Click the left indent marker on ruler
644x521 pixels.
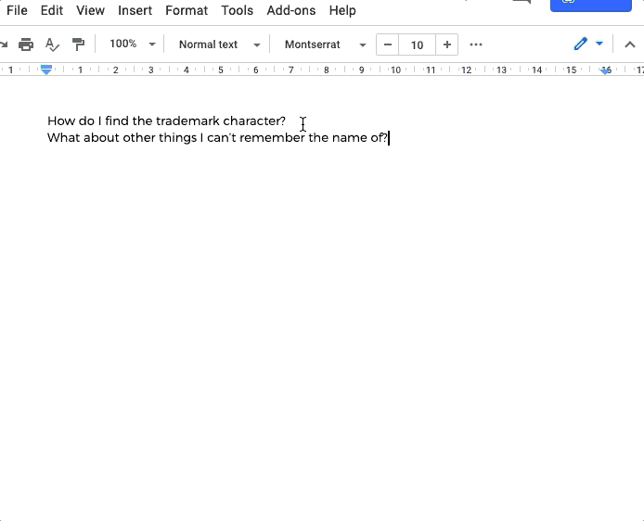[46, 70]
